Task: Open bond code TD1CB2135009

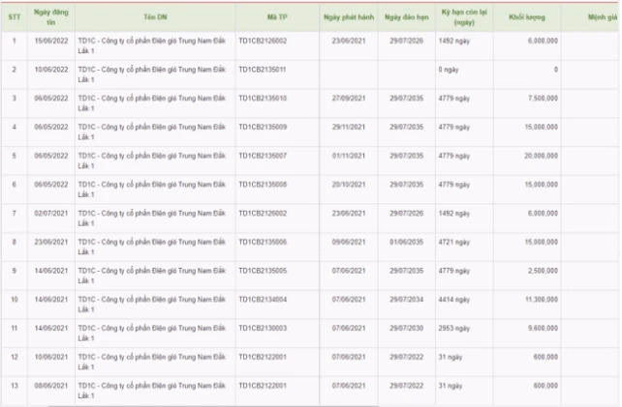Action: (x=263, y=126)
